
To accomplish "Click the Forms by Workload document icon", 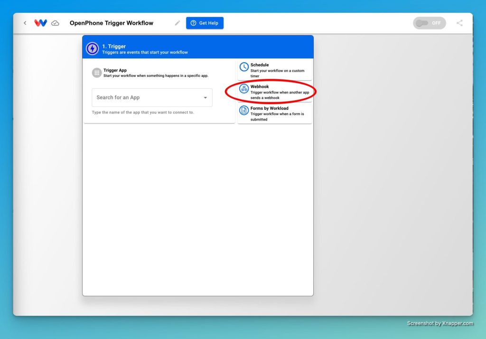I will (244, 110).
